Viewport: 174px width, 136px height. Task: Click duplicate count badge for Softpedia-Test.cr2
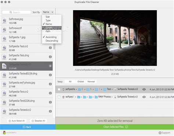(x=50, y=93)
